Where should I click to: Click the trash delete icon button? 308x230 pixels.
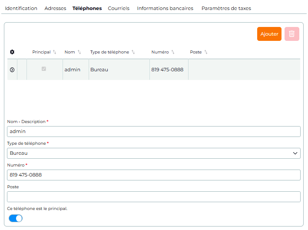pos(291,34)
